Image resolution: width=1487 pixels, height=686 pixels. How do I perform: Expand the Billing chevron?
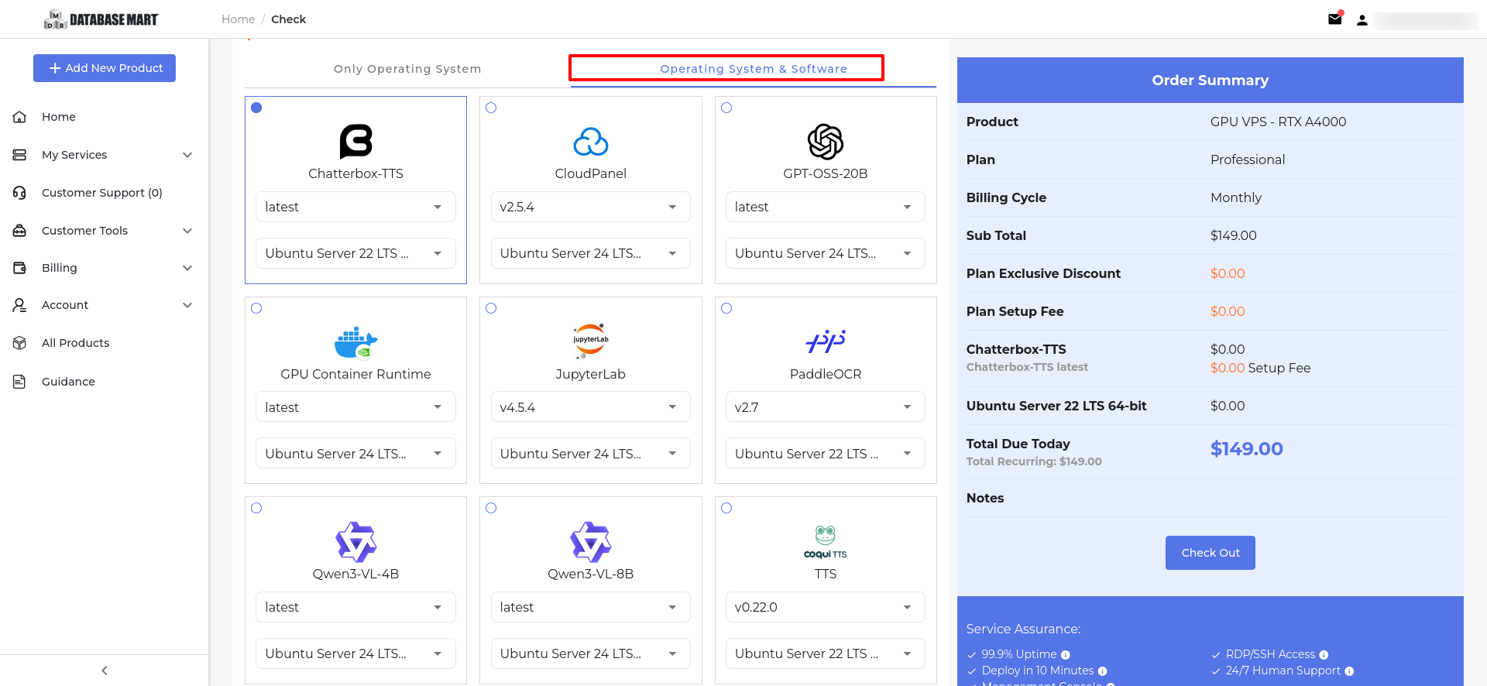click(x=187, y=268)
